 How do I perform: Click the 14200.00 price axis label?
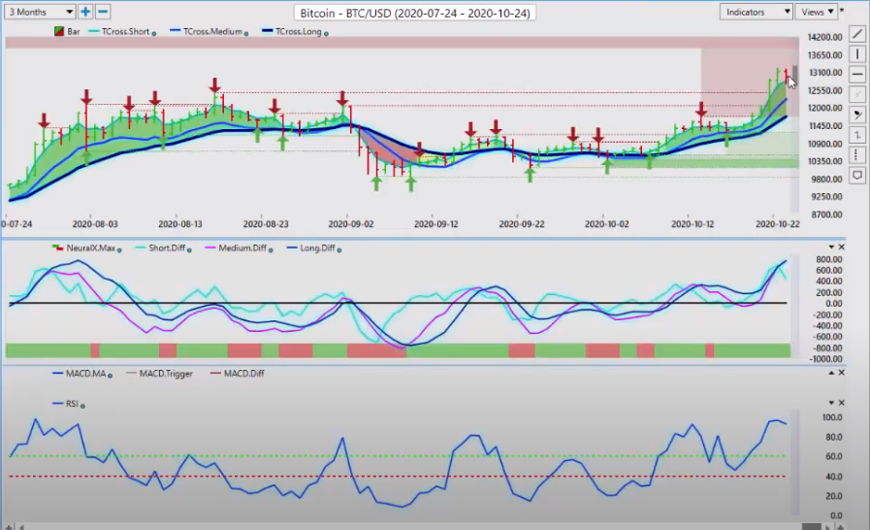(824, 37)
